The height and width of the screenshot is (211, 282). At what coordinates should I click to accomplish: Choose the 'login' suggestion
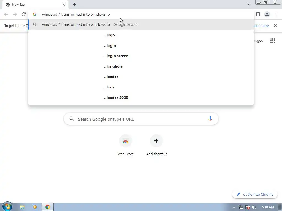pos(141,45)
